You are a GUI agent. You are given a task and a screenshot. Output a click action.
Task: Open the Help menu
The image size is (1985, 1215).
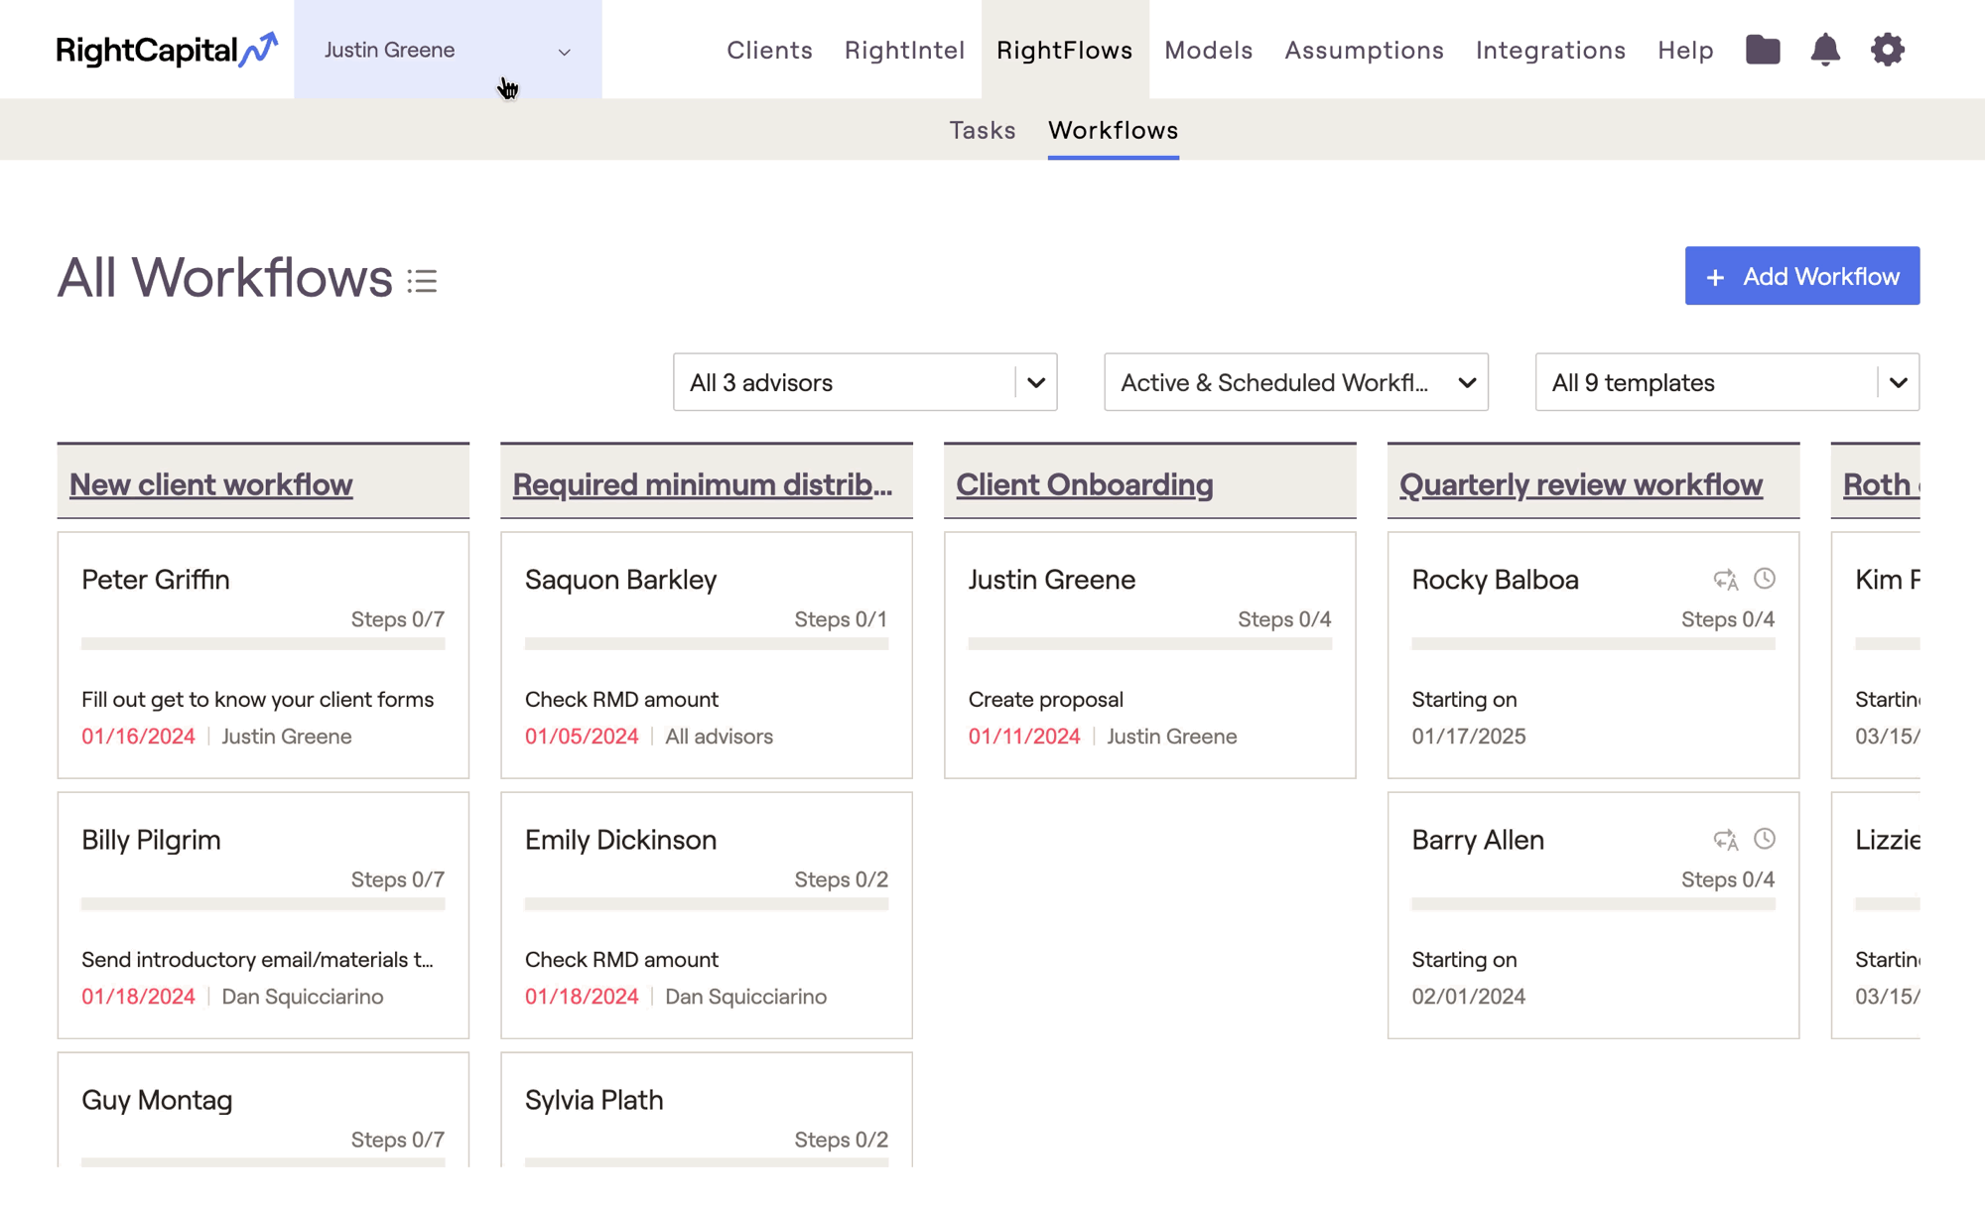(x=1685, y=50)
